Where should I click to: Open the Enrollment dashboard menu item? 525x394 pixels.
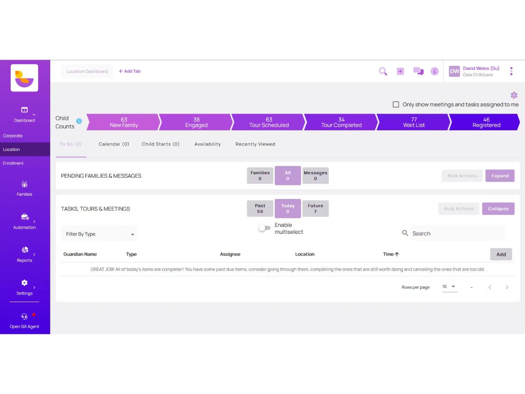pyautogui.click(x=25, y=163)
